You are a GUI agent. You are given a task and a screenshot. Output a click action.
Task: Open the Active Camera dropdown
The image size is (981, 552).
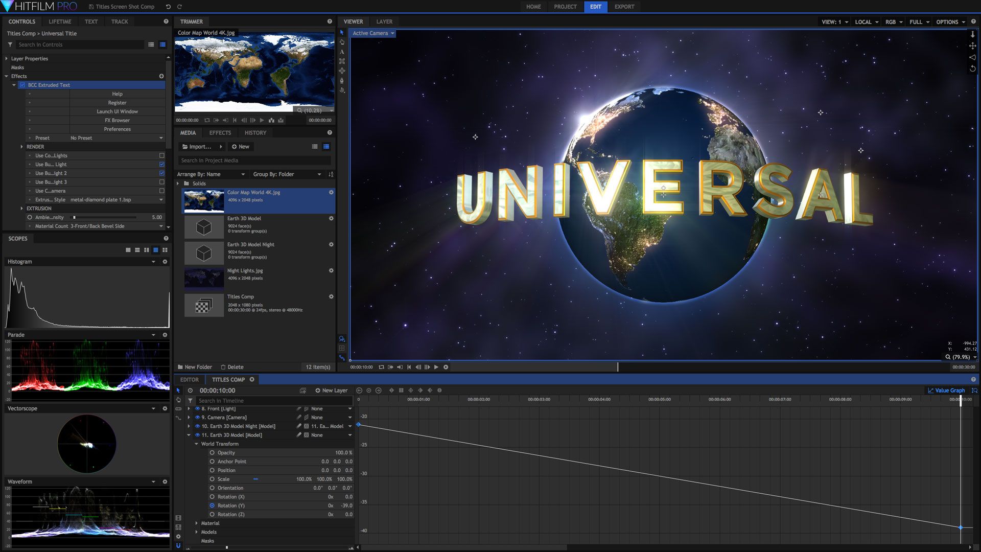(x=373, y=33)
